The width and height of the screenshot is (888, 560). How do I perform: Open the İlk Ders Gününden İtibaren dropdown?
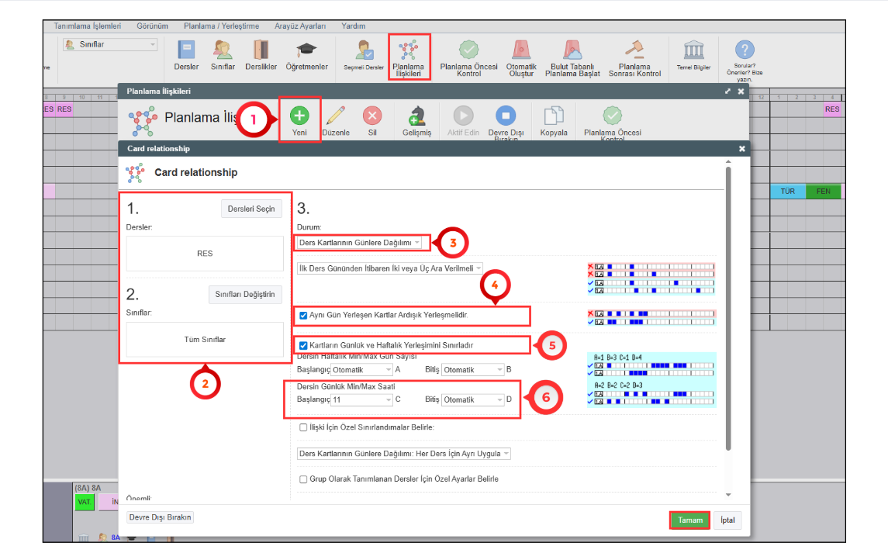click(x=390, y=268)
